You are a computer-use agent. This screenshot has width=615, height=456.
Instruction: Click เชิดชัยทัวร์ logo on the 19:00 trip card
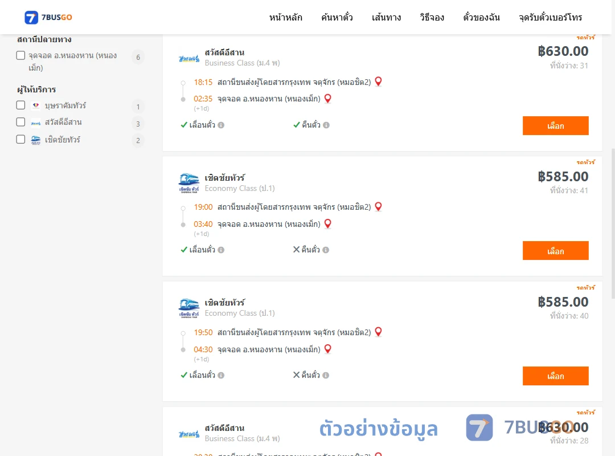189,183
